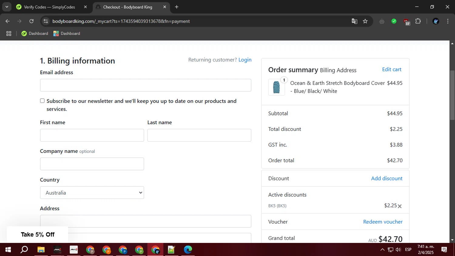Tick the newsletter subscription checkbox
Viewport: 455px width, 256px height.
pyautogui.click(x=42, y=101)
